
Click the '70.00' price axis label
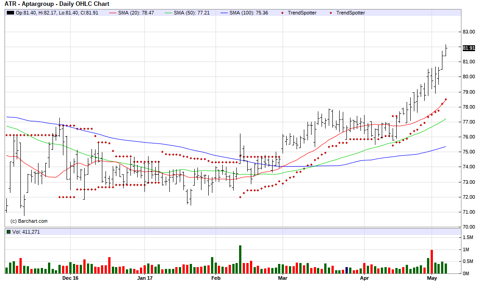click(469, 227)
